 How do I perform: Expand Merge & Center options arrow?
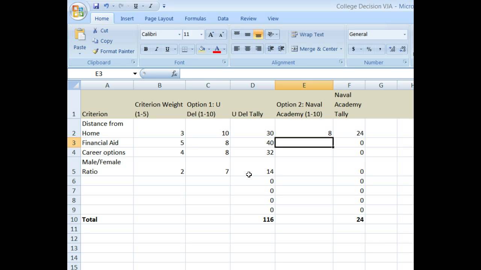(x=341, y=49)
